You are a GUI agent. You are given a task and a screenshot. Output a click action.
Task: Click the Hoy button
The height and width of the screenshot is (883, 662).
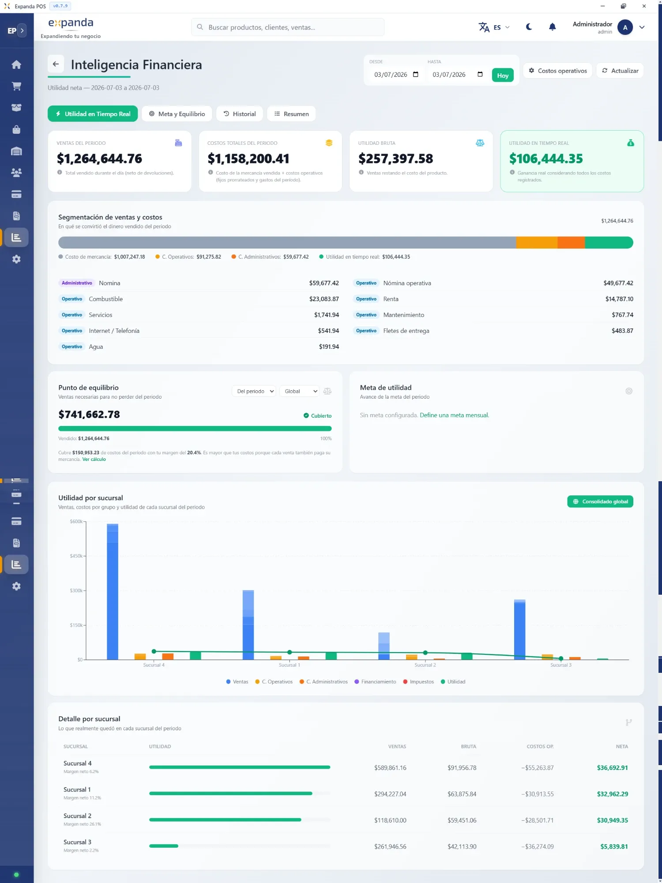point(503,75)
